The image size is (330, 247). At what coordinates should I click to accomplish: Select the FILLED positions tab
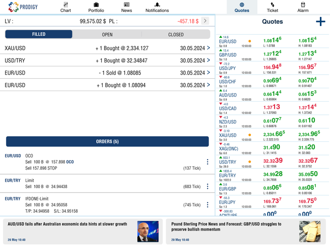click(x=39, y=34)
